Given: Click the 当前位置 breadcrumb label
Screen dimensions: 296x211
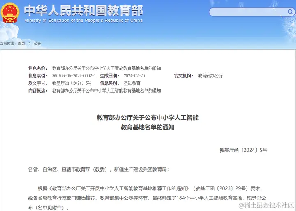Looking at the screenshot, I should [x=8, y=44].
